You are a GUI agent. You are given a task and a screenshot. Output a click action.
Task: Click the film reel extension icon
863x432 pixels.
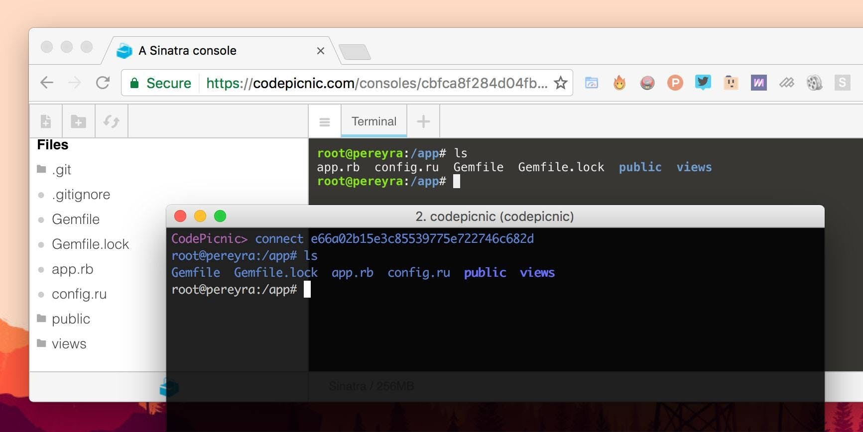(x=815, y=83)
